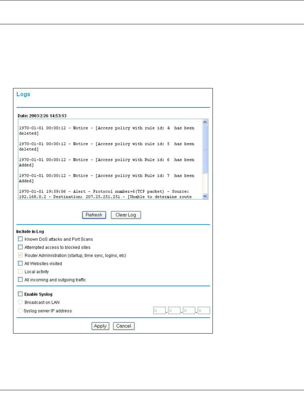The image size is (304, 417).
Task: Click the Apply button
Action: point(100,326)
